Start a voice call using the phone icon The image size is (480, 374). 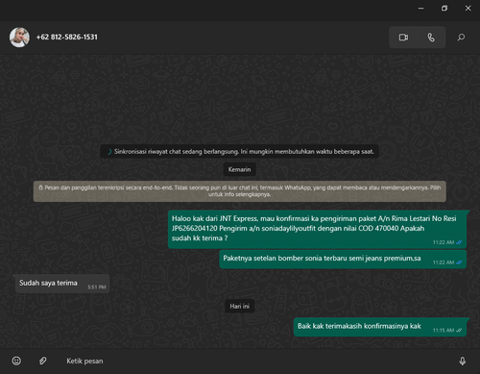431,37
